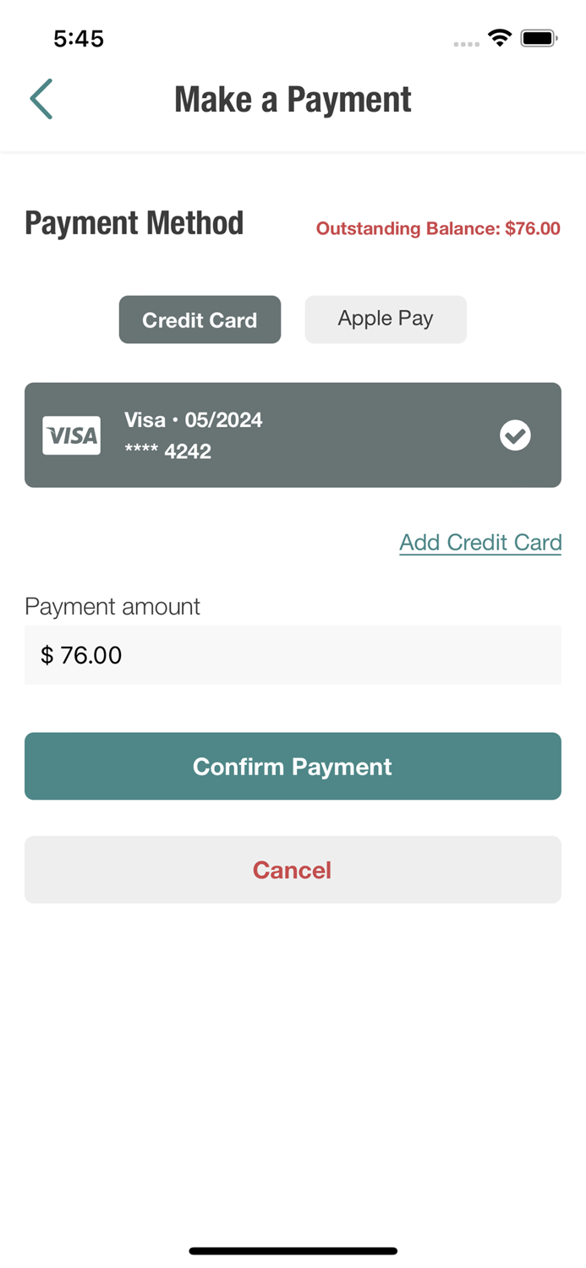Screen dimensions: 586x1268
Task: Select the Credit Card payment tab
Action: (x=200, y=319)
